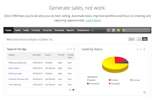
Task: Open the mail envelope icon
Action: click(x=118, y=30)
